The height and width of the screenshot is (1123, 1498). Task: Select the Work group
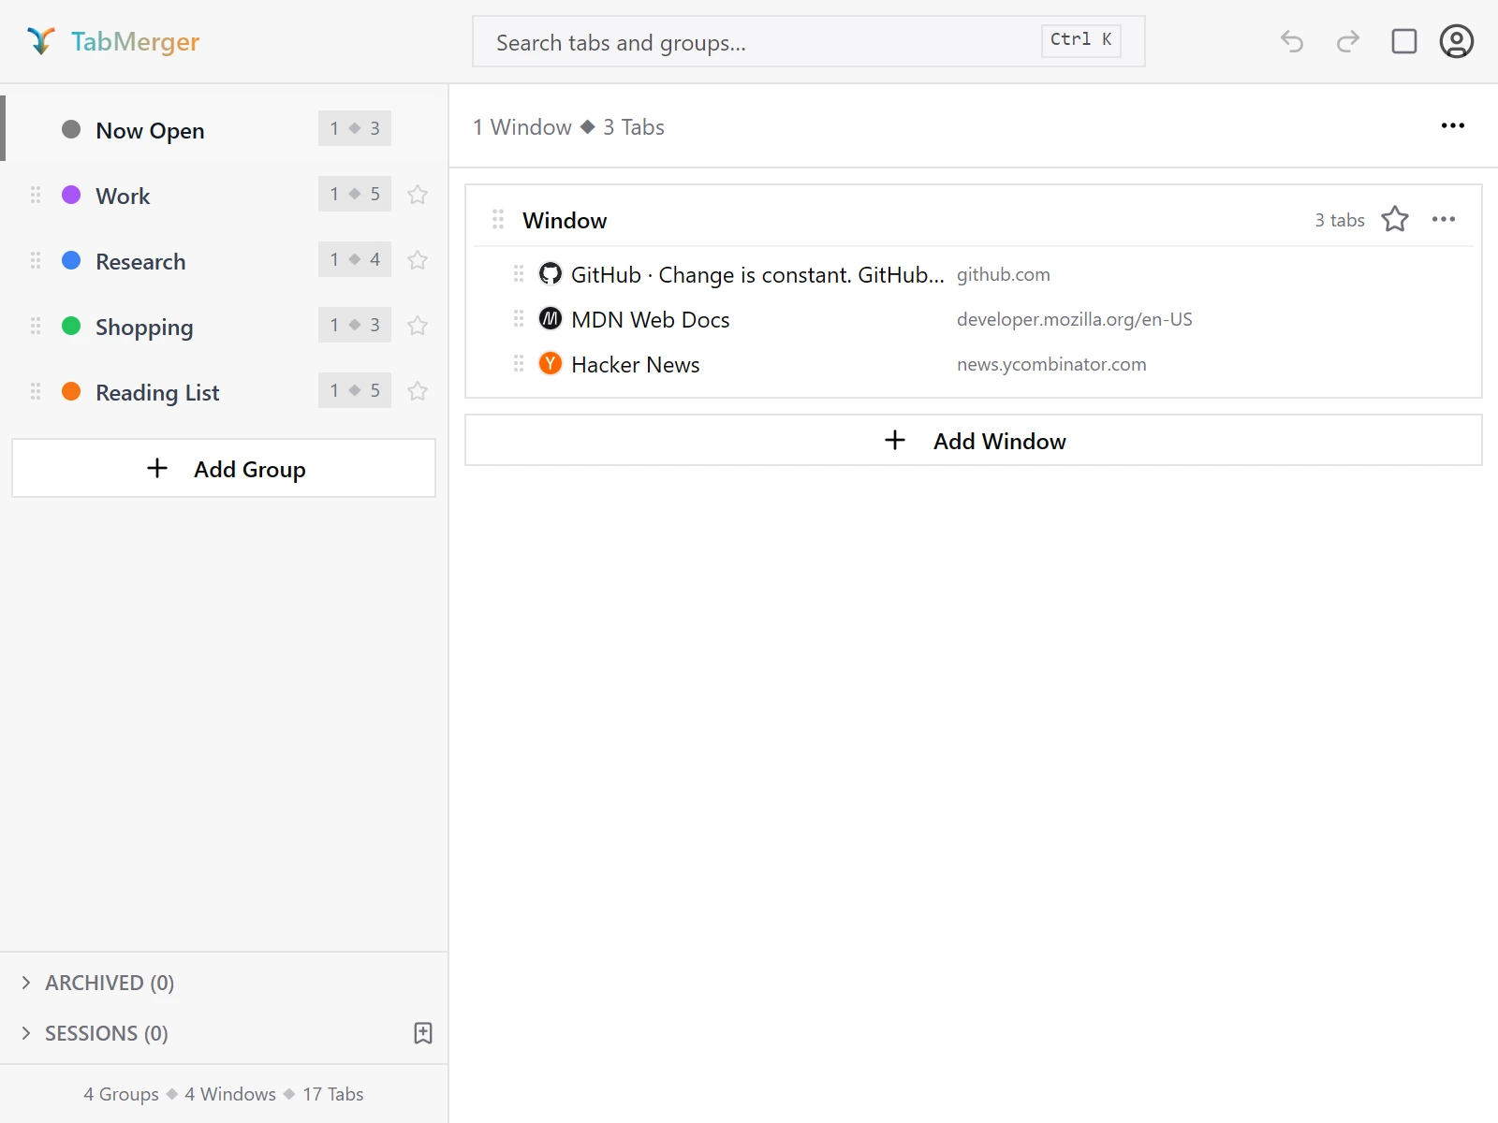tap(225, 195)
